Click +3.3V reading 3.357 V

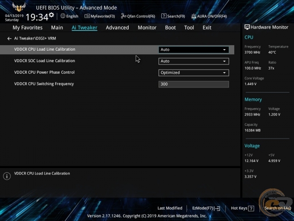click(x=250, y=177)
